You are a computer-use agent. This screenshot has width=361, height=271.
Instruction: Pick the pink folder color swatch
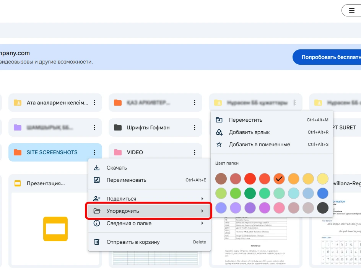[x=279, y=207]
